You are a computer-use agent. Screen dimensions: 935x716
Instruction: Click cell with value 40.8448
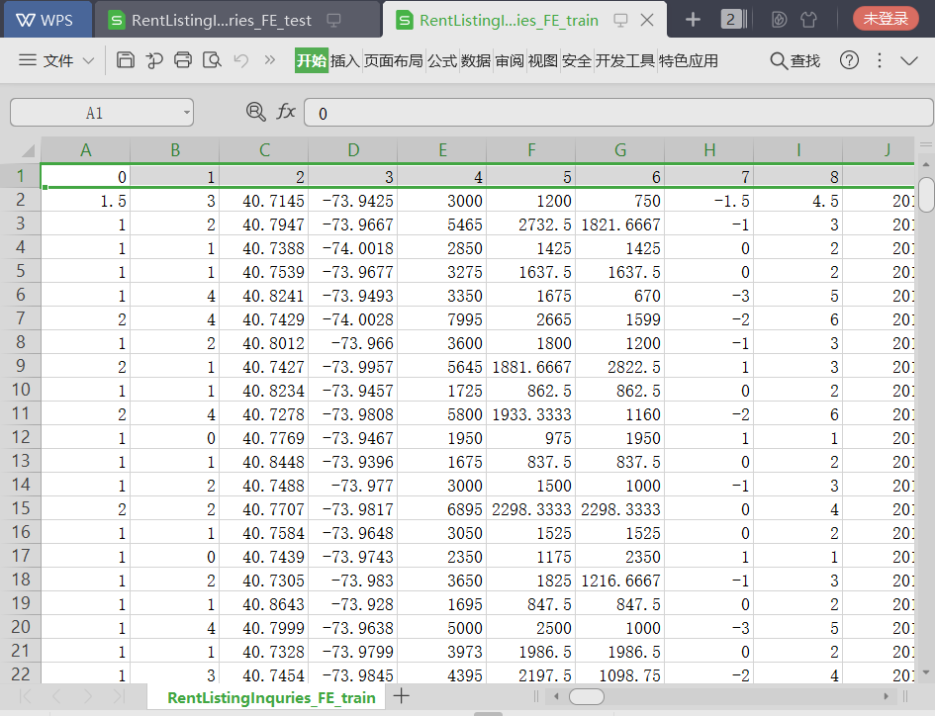(264, 462)
